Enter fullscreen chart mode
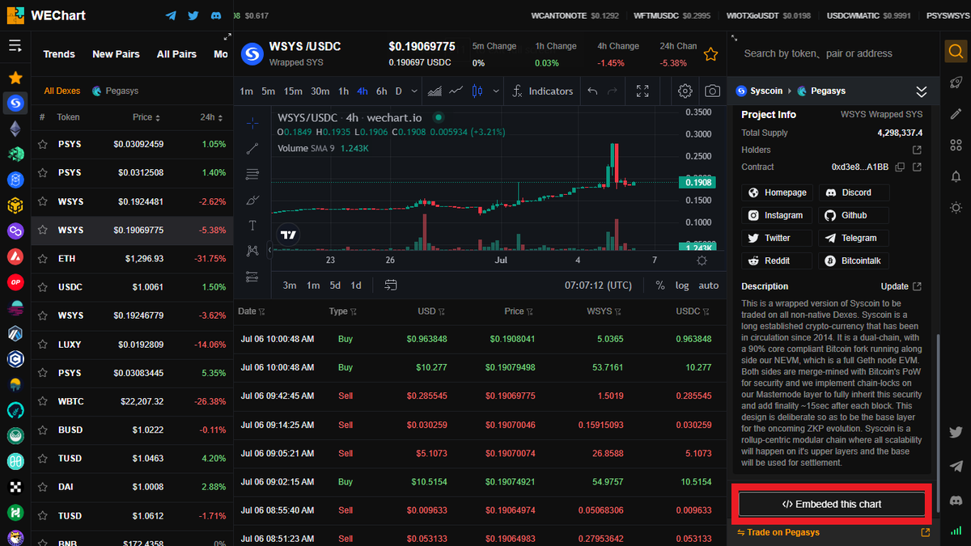The height and width of the screenshot is (546, 971). (x=642, y=91)
